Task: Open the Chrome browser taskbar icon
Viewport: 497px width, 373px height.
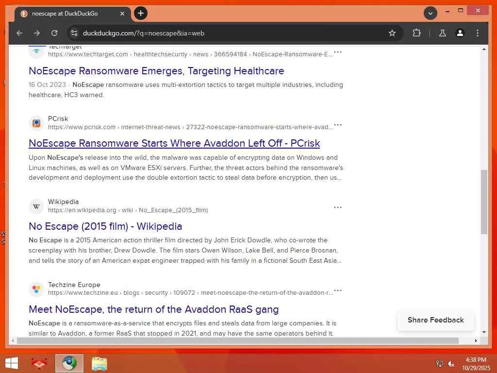Action: pos(69,363)
